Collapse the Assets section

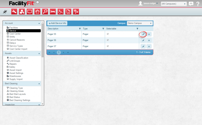39,54
